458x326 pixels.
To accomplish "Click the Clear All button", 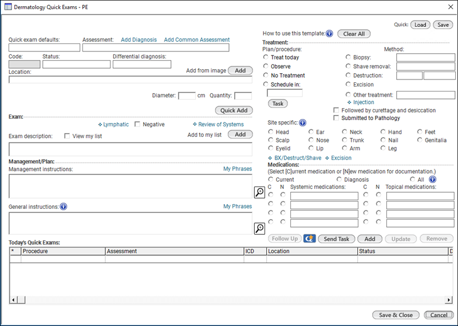I will pos(354,34).
